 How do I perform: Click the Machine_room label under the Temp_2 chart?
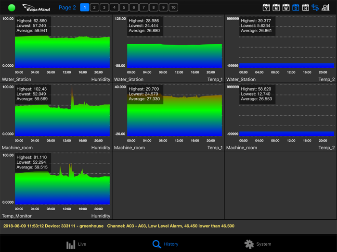coord(242,148)
